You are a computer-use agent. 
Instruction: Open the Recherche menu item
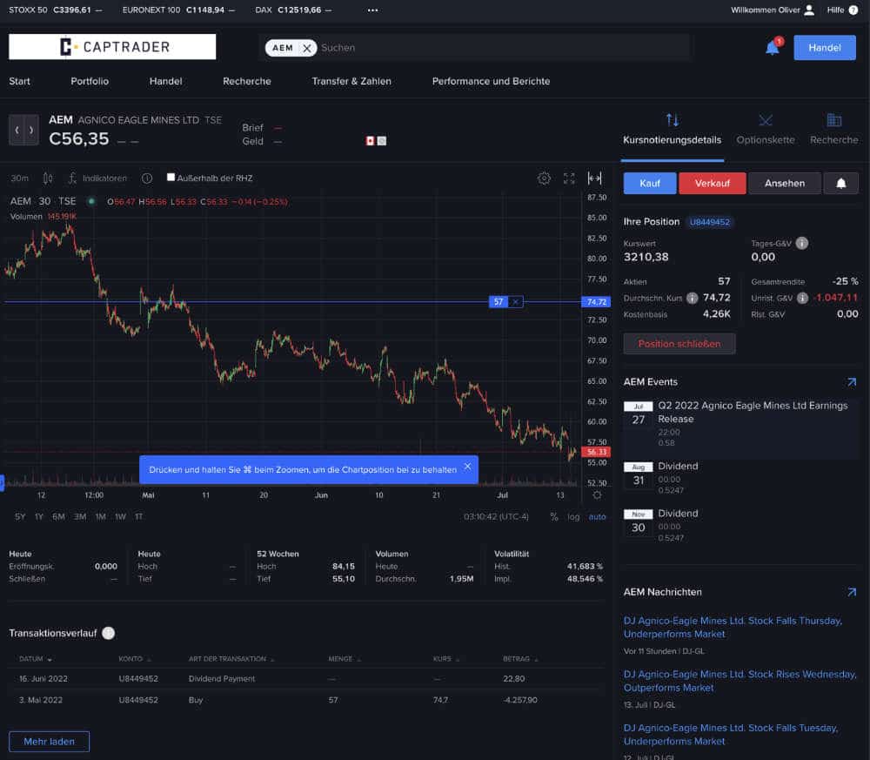247,81
